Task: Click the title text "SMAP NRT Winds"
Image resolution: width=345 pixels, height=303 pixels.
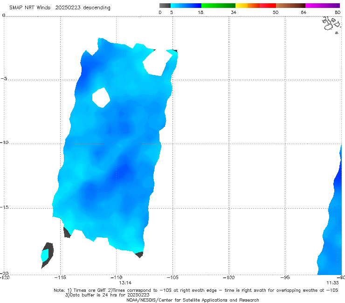Action: [30, 7]
